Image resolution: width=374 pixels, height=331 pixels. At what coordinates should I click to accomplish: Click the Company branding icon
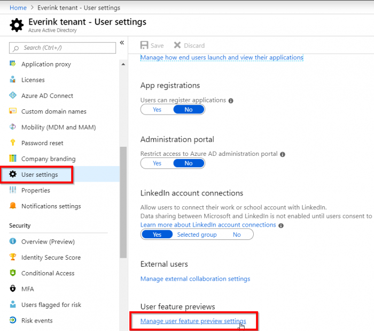(x=13, y=158)
